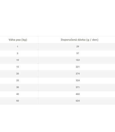Click the dose value 97
This screenshot has width=115, height=132.
pyautogui.click(x=78, y=53)
